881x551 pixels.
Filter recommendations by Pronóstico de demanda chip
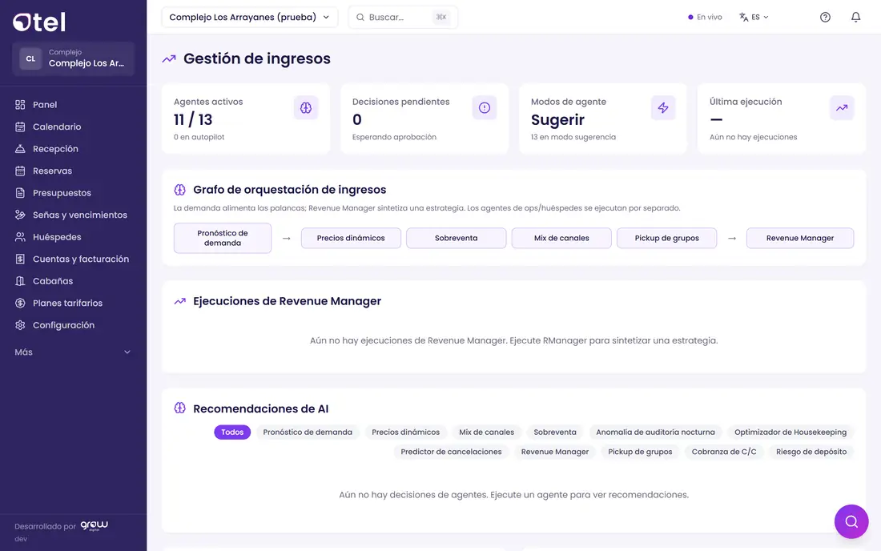[308, 432]
